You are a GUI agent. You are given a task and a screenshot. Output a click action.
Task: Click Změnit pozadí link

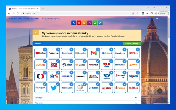[146, 18]
